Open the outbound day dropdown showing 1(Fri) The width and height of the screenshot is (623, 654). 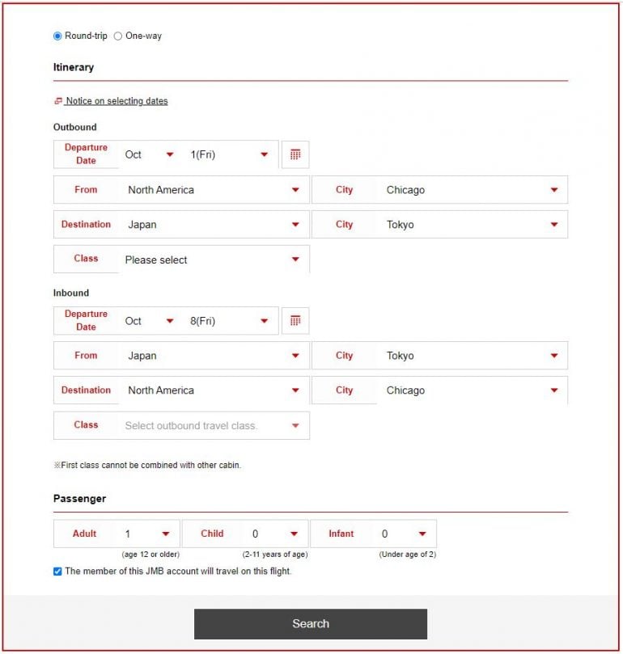tap(231, 154)
